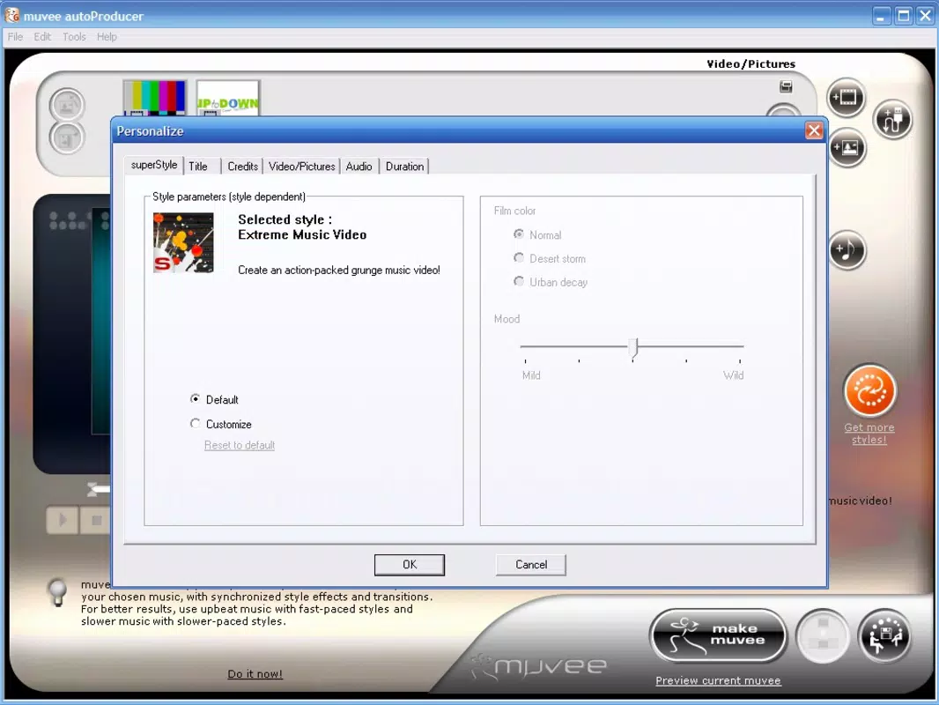The image size is (939, 705).
Task: Click the Video/Pictures heading text
Action: [x=751, y=64]
